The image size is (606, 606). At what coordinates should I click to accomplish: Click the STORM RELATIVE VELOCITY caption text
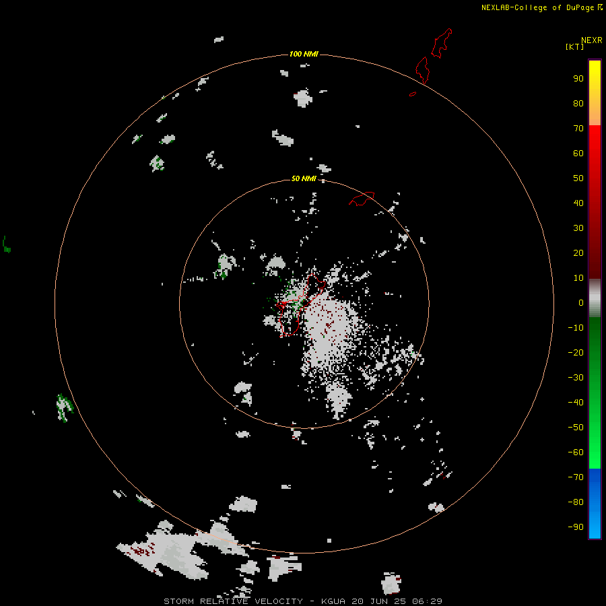233,601
